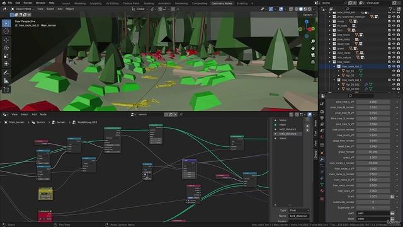Select the Cursor tool in viewport toolbar
Screen dimensions: 403x227
tap(6, 32)
